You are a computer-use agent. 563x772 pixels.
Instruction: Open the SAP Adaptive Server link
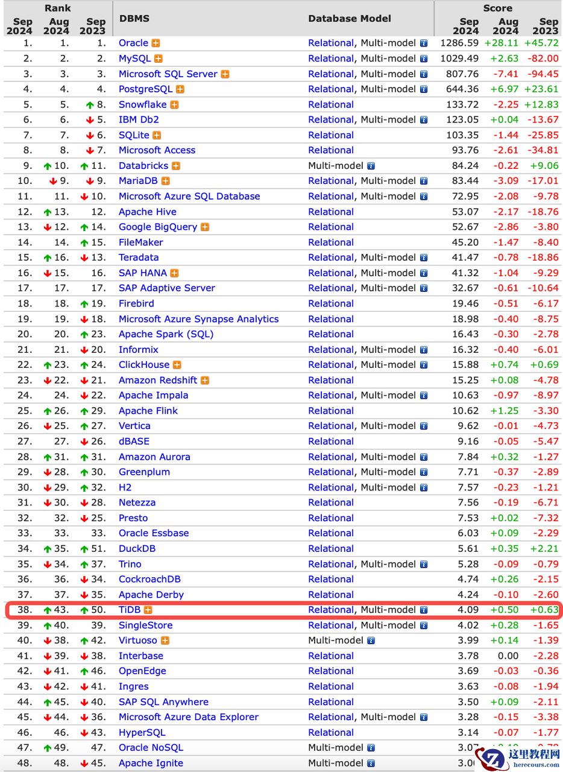[167, 288]
